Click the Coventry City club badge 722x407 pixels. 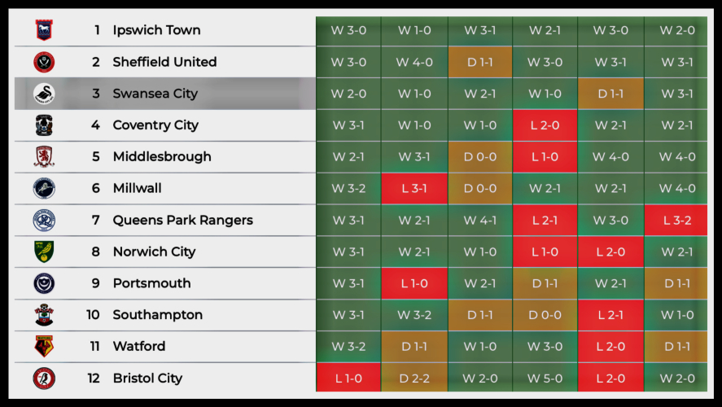[44, 125]
